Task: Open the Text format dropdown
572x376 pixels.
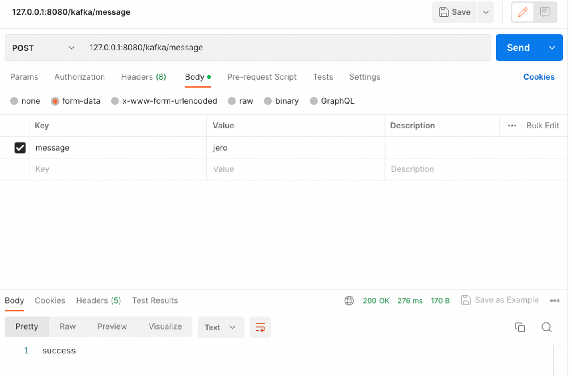Action: click(x=221, y=327)
